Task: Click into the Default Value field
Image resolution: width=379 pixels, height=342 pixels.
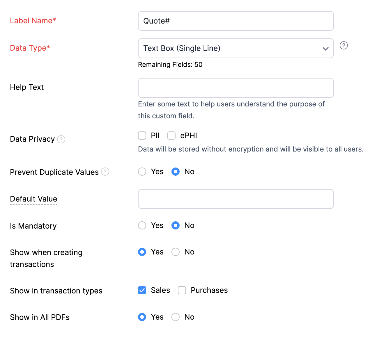Action: pyautogui.click(x=236, y=199)
